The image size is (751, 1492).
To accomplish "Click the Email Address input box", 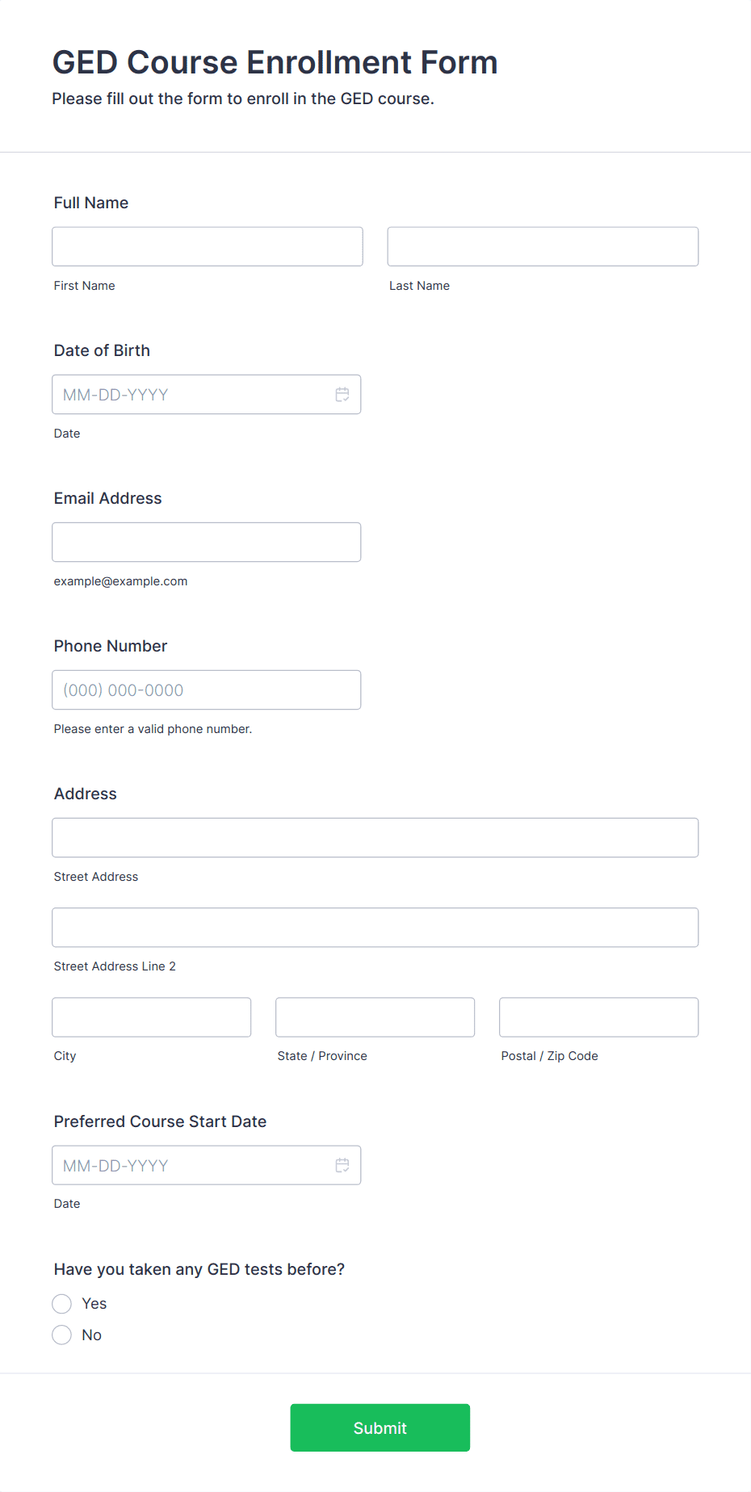I will (207, 543).
